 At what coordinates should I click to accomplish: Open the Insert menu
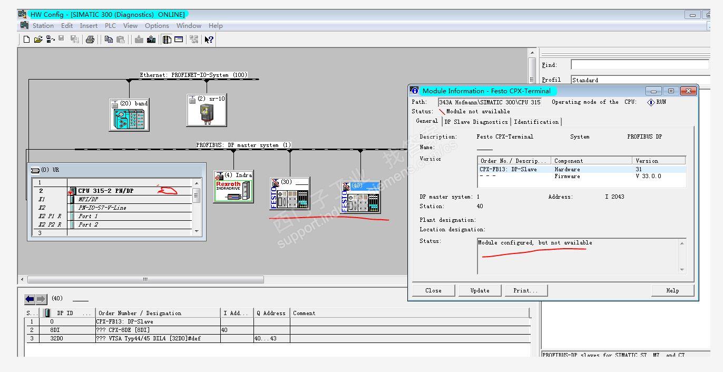click(x=89, y=25)
